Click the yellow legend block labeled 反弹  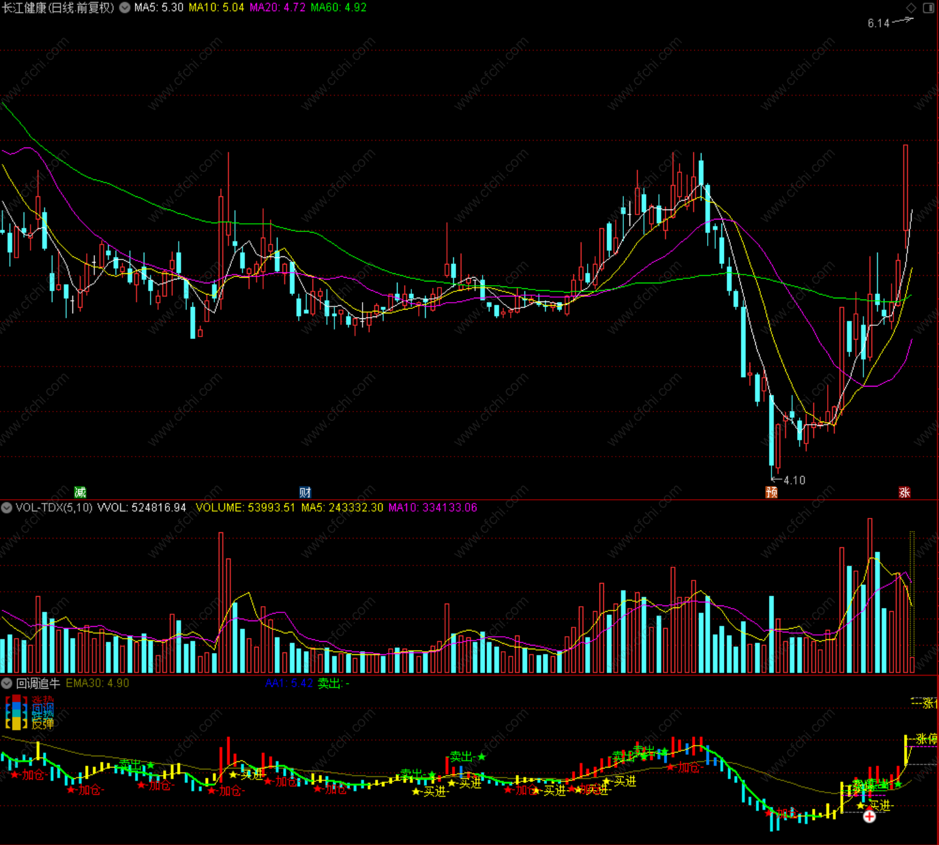pyautogui.click(x=17, y=724)
